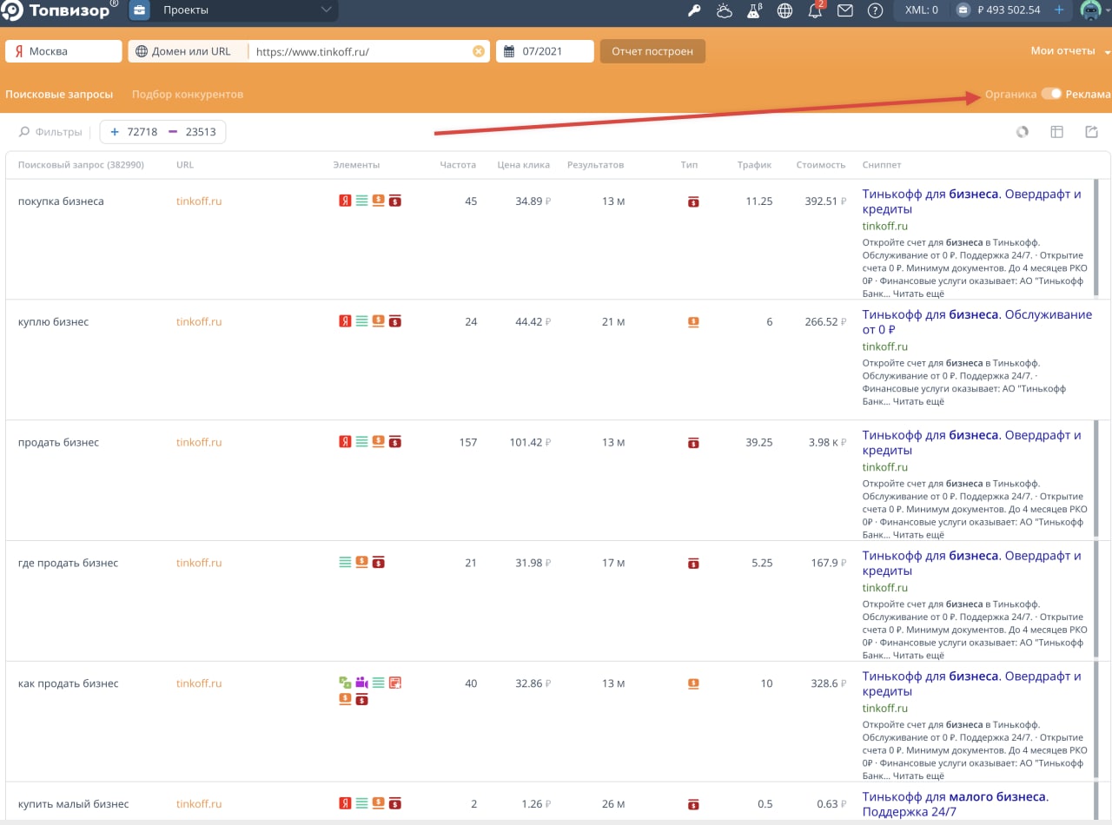The width and height of the screenshot is (1112, 825).
Task: Open Фильтры
Action: click(51, 132)
